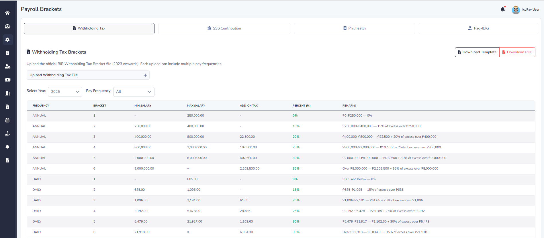544x238 pixels.
Task: Click the Withholding Tax Brackets heading
Action: point(59,52)
